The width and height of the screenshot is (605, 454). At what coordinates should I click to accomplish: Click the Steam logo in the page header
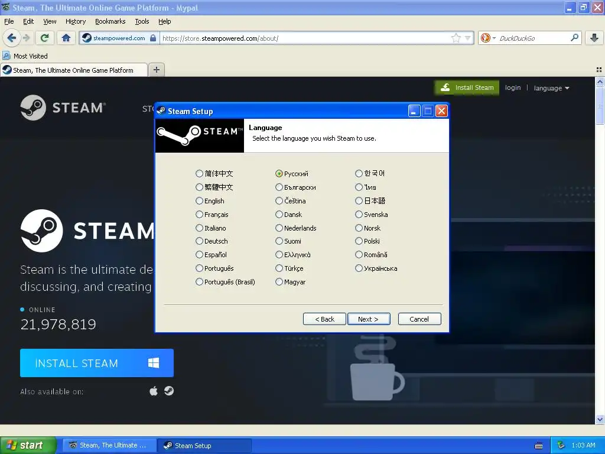click(x=63, y=108)
